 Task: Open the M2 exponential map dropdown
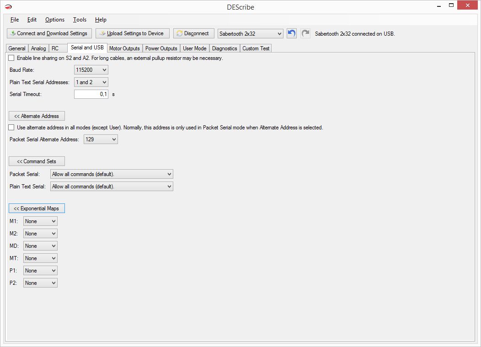[40, 234]
